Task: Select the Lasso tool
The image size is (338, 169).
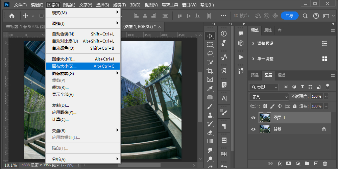Action: coord(210,53)
